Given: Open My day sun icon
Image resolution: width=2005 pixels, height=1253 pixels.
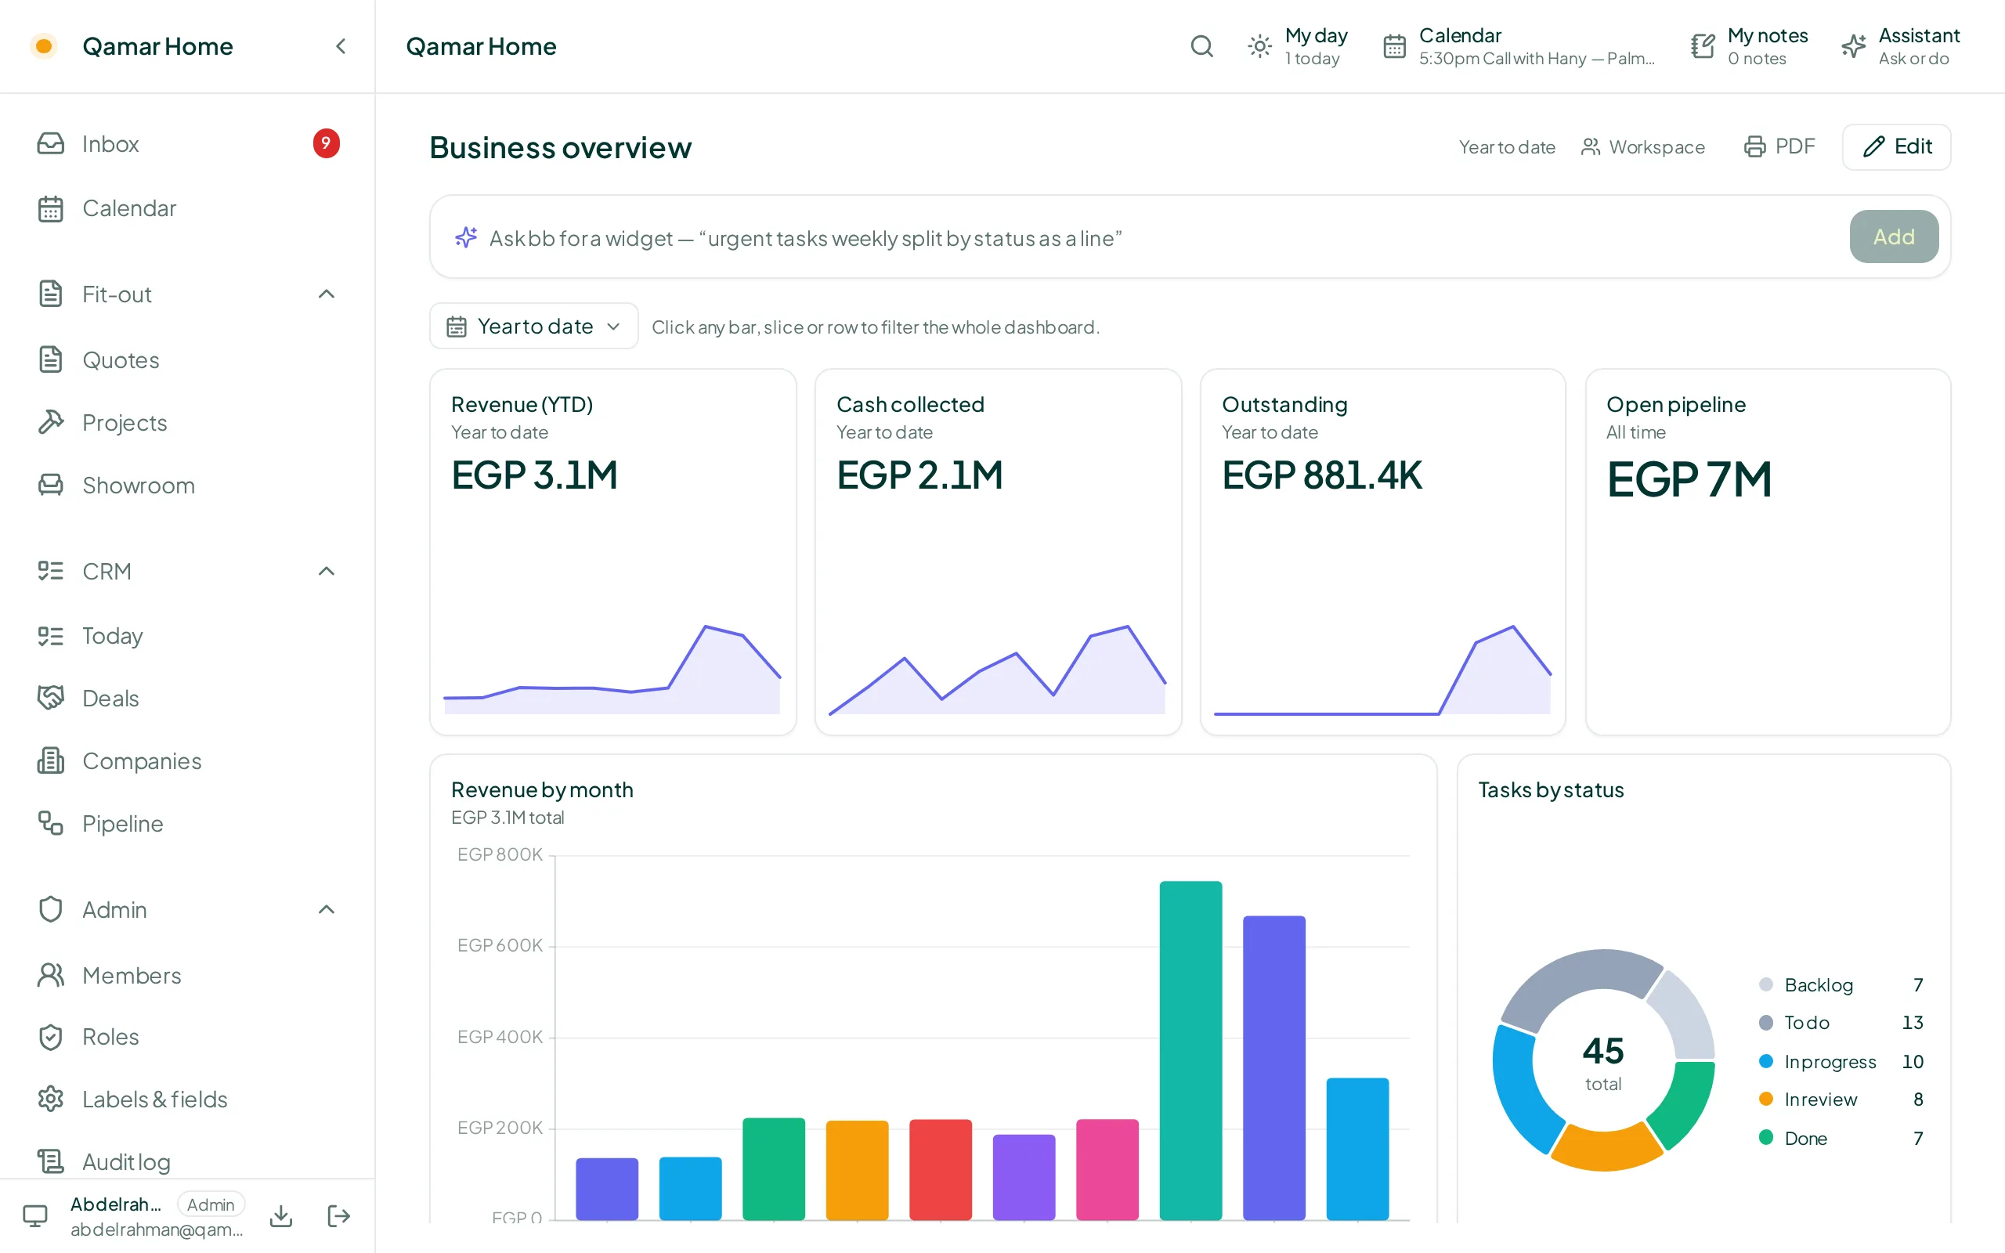Looking at the screenshot, I should pos(1259,46).
